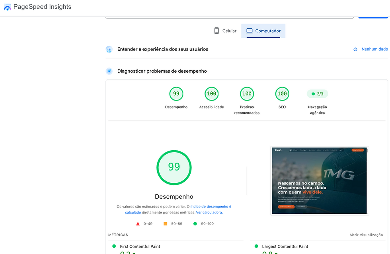This screenshot has width=390, height=254.
Task: Click the Diagnosticar problemas de desempenho heading
Action: (162, 71)
